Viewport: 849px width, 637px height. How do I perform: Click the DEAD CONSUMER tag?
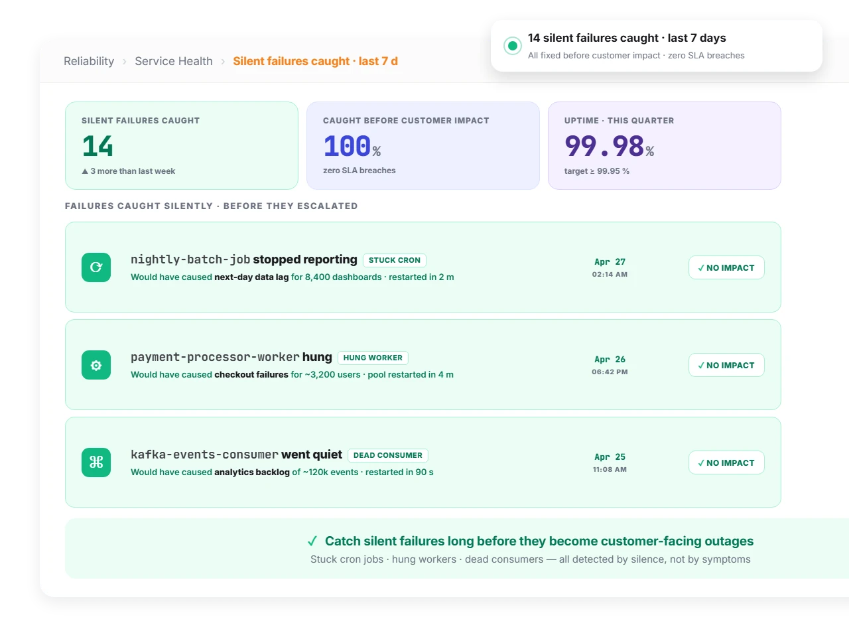click(x=388, y=455)
